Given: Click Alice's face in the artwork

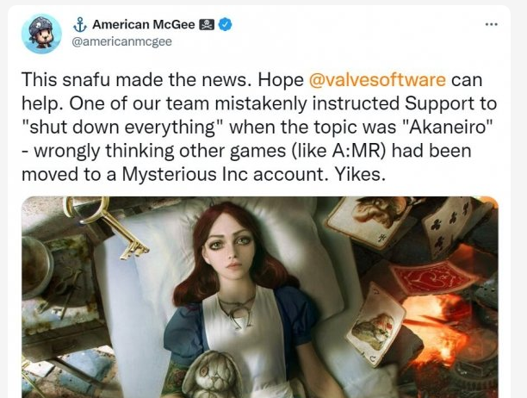Looking at the screenshot, I should pos(234,245).
